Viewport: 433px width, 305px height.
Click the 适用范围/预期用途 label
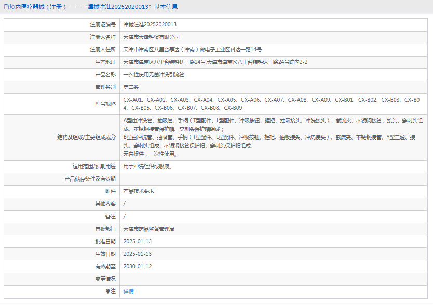click(94, 167)
